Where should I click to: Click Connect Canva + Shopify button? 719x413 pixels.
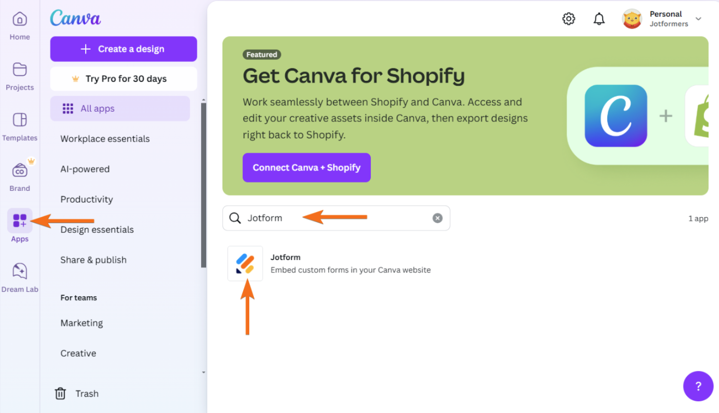click(307, 167)
